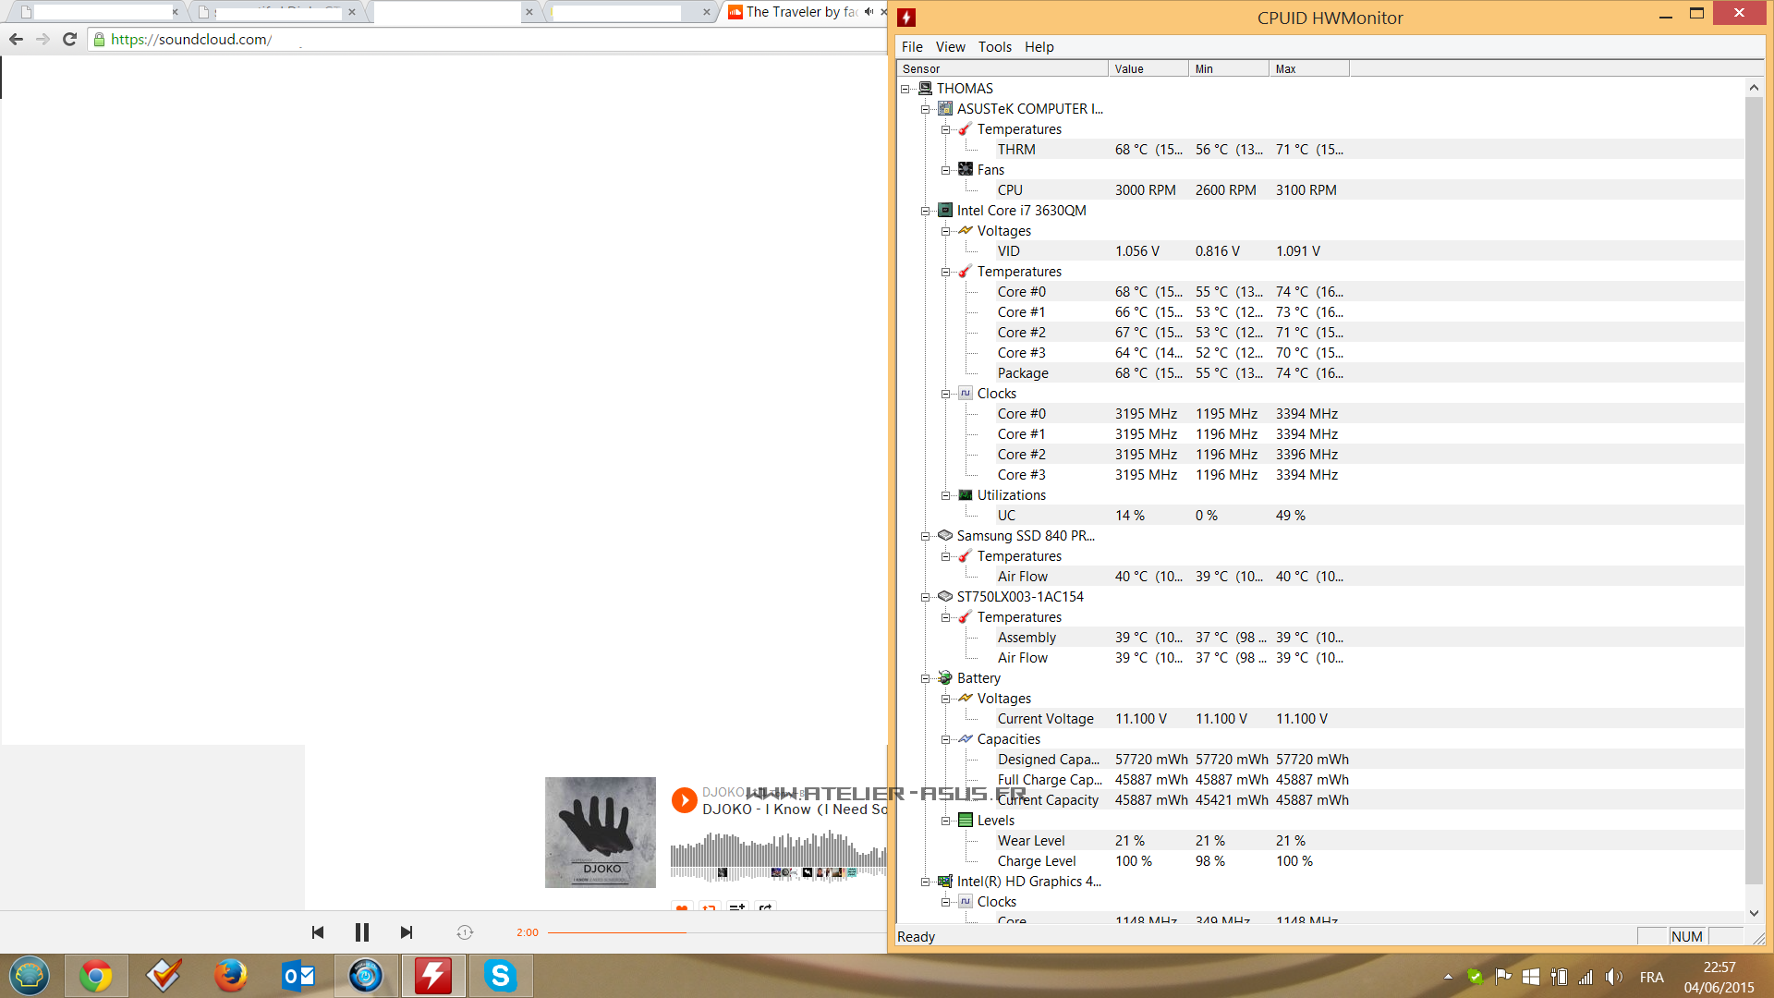Viewport: 1774px width, 998px height.
Task: Select the Package temperature row
Action: tap(1023, 373)
